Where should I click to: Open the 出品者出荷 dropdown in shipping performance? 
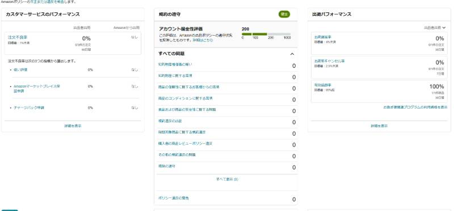[x=435, y=28]
